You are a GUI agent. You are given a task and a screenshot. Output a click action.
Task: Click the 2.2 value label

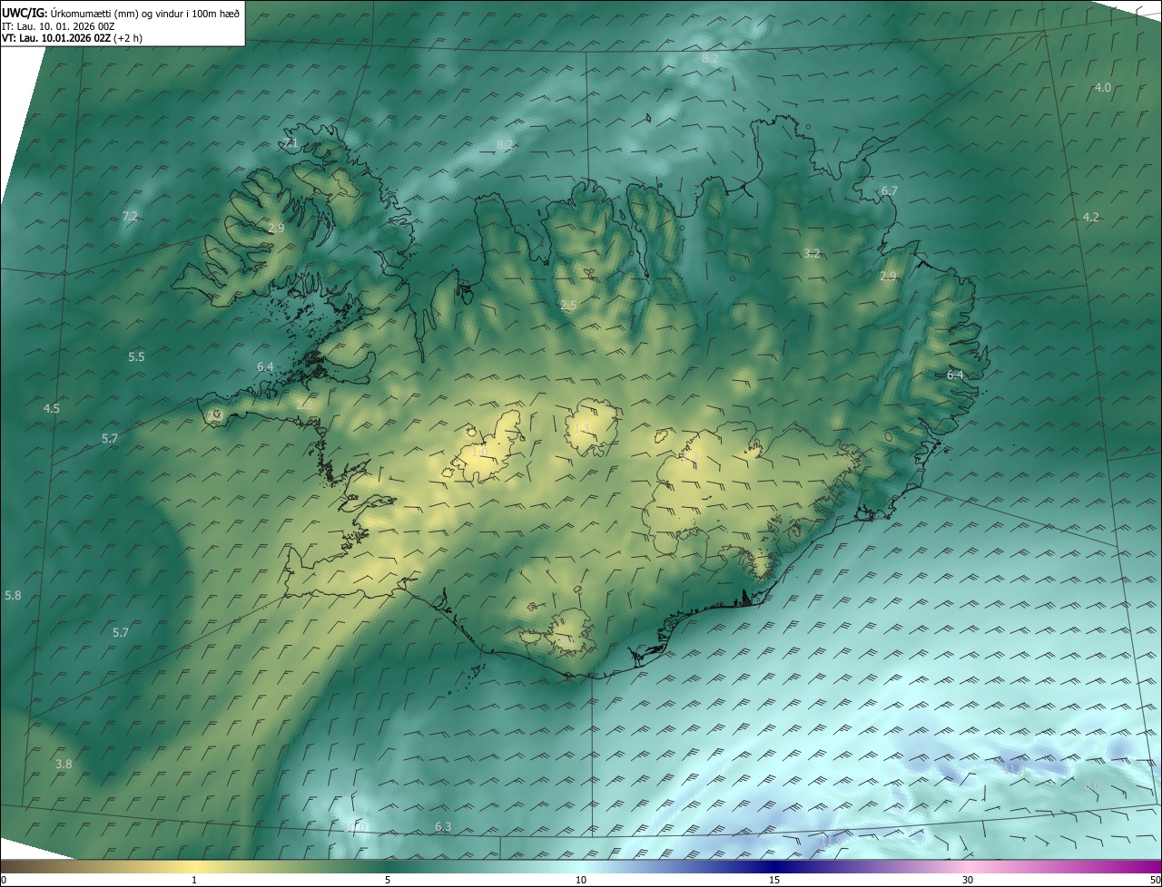[x=304, y=405]
